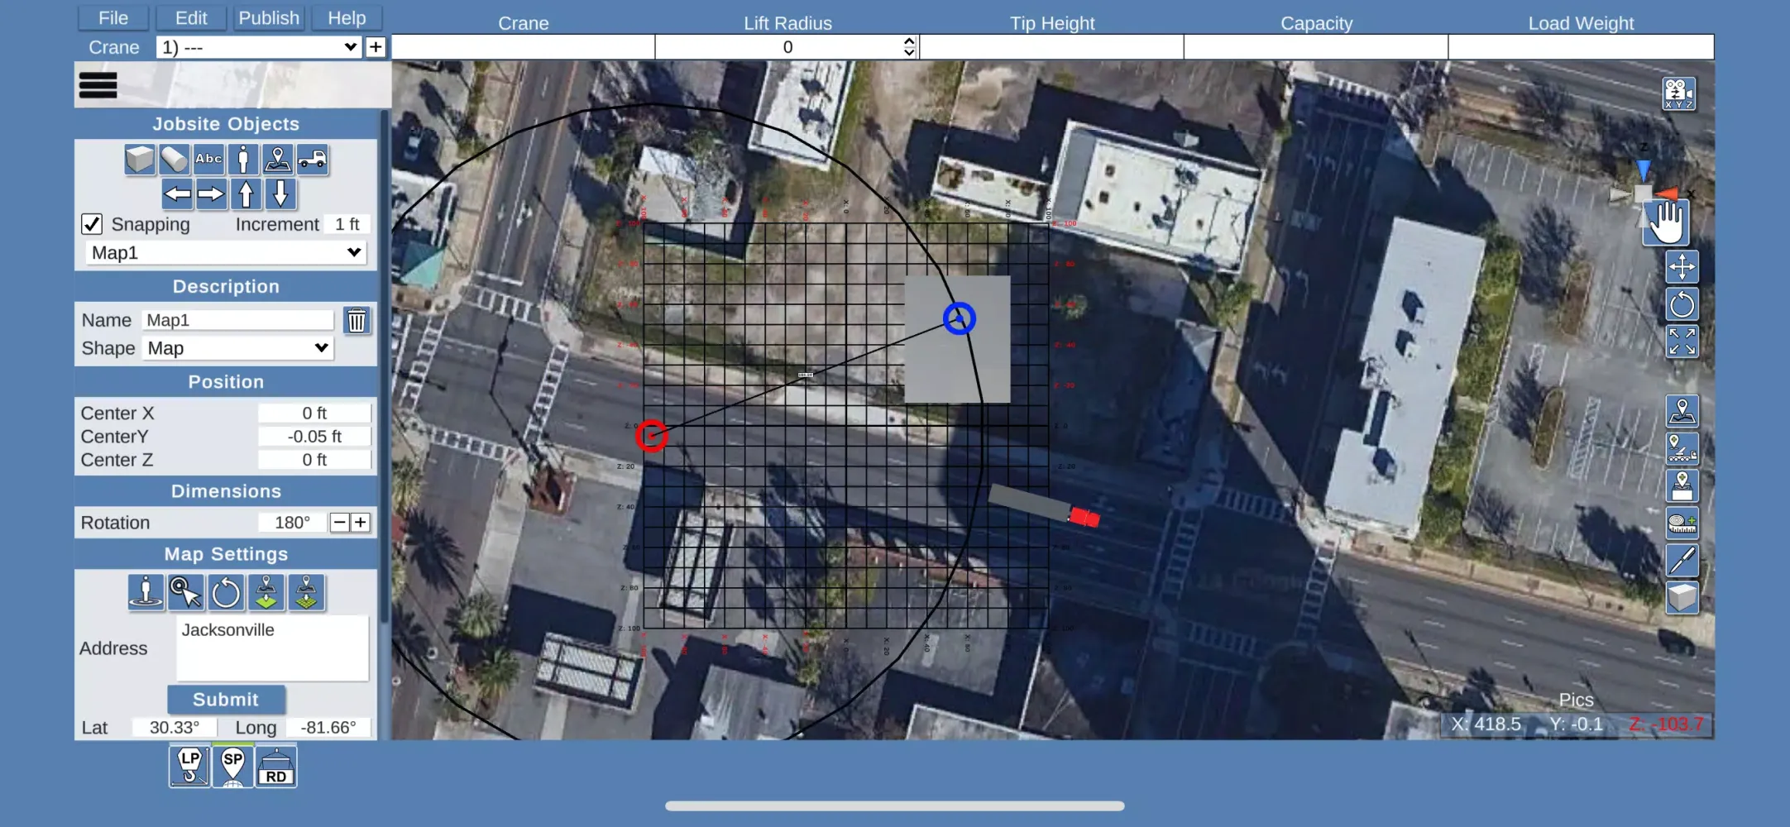
Task: Add a truck vehicle object
Action: (x=313, y=159)
